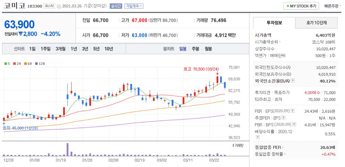
Task: Switch candle chart to 일봉
Action: coord(183,49)
